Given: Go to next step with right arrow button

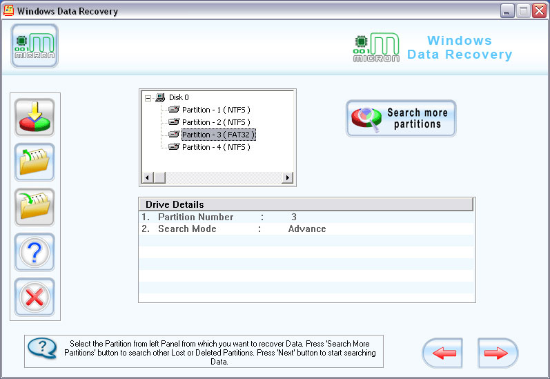Looking at the screenshot, I should click(497, 353).
